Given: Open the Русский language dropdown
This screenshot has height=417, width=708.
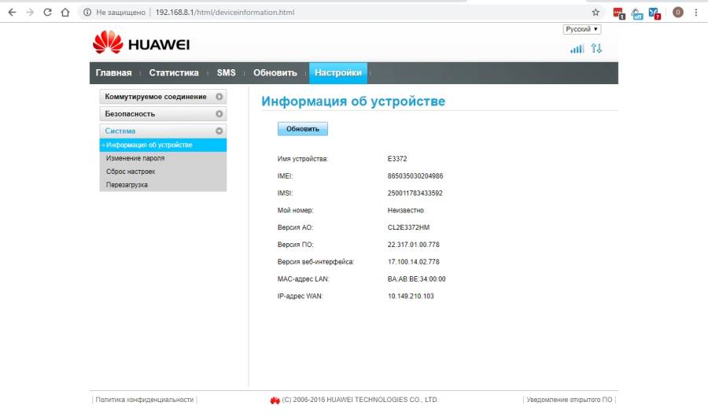Looking at the screenshot, I should (x=582, y=29).
